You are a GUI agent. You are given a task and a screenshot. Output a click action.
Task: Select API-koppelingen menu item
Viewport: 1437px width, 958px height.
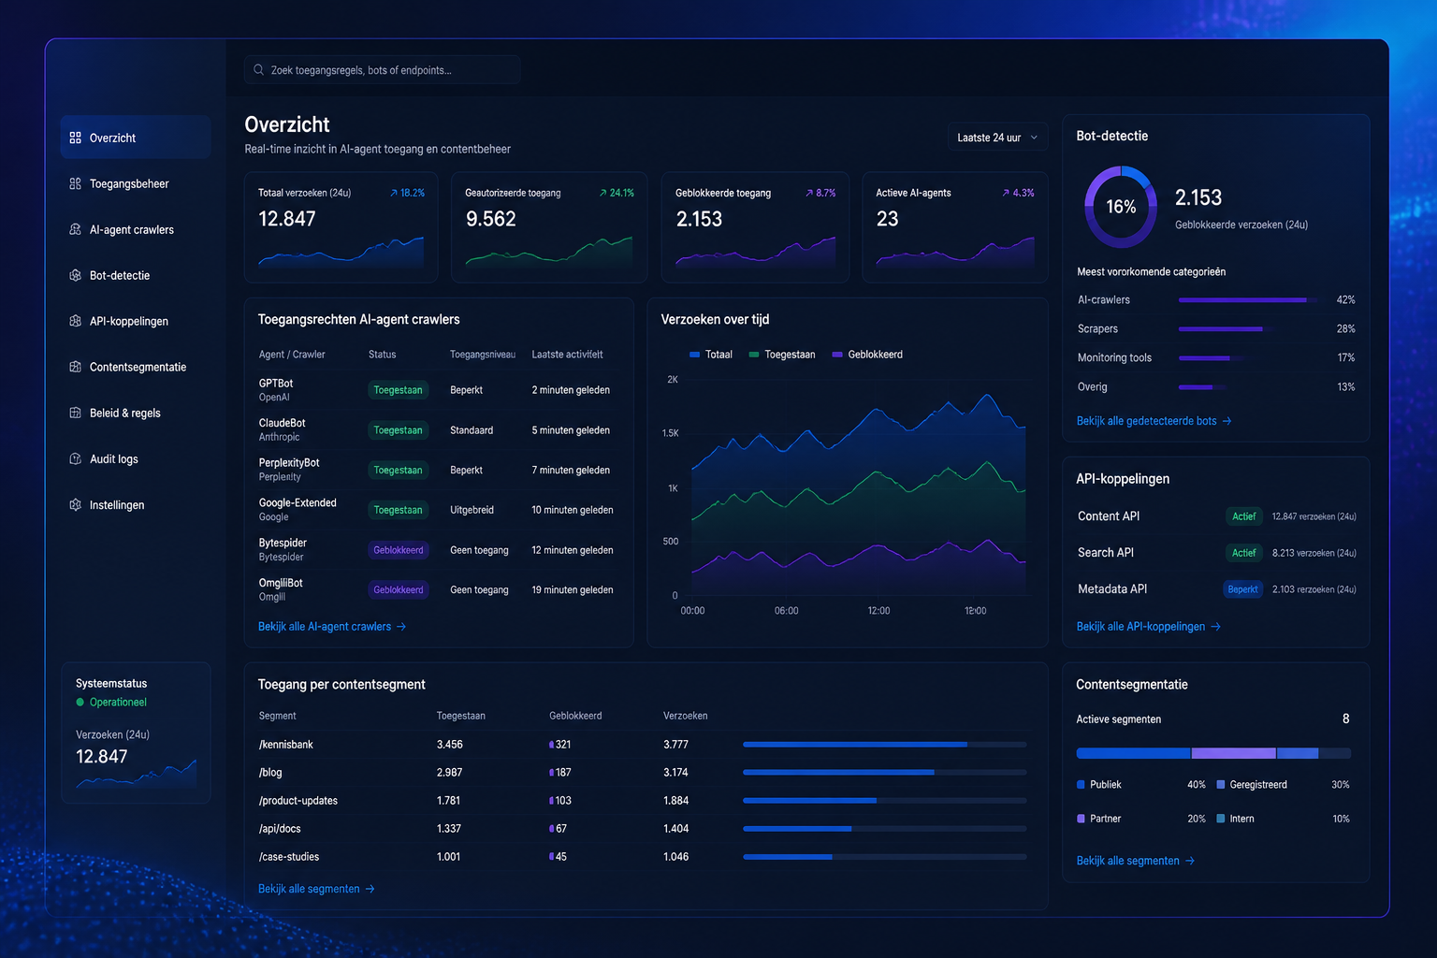[135, 321]
